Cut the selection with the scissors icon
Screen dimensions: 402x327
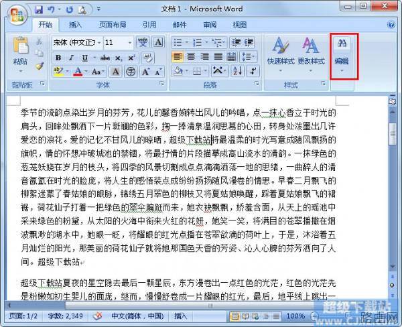click(x=39, y=41)
